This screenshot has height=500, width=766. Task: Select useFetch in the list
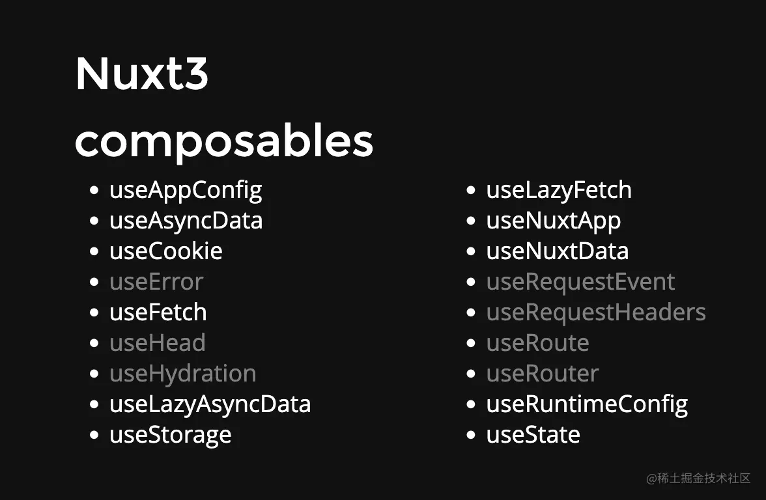pos(158,312)
